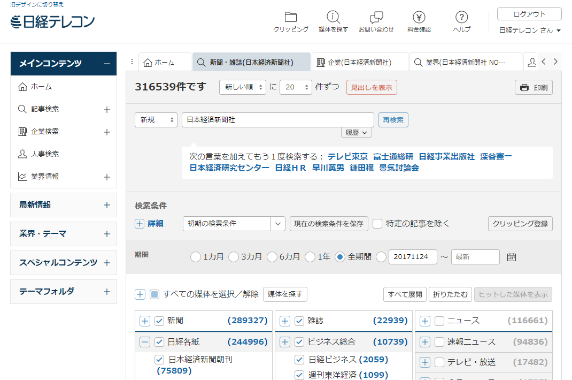Open the 日経テレコン さん user menu
Image resolution: width=572 pixels, height=380 pixels.
[x=530, y=31]
